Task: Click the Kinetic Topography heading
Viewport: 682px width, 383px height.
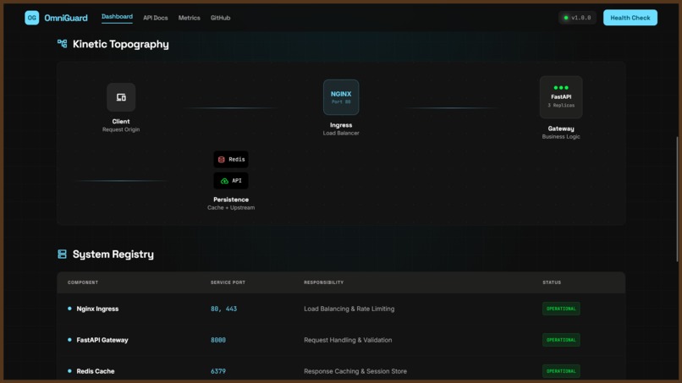Action: point(120,44)
